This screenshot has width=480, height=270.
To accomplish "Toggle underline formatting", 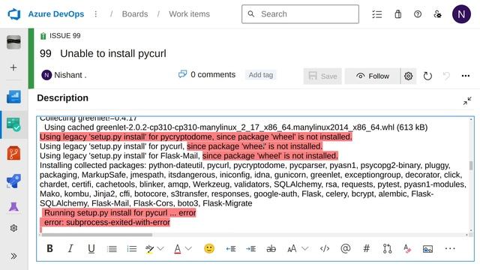I will tap(91, 248).
